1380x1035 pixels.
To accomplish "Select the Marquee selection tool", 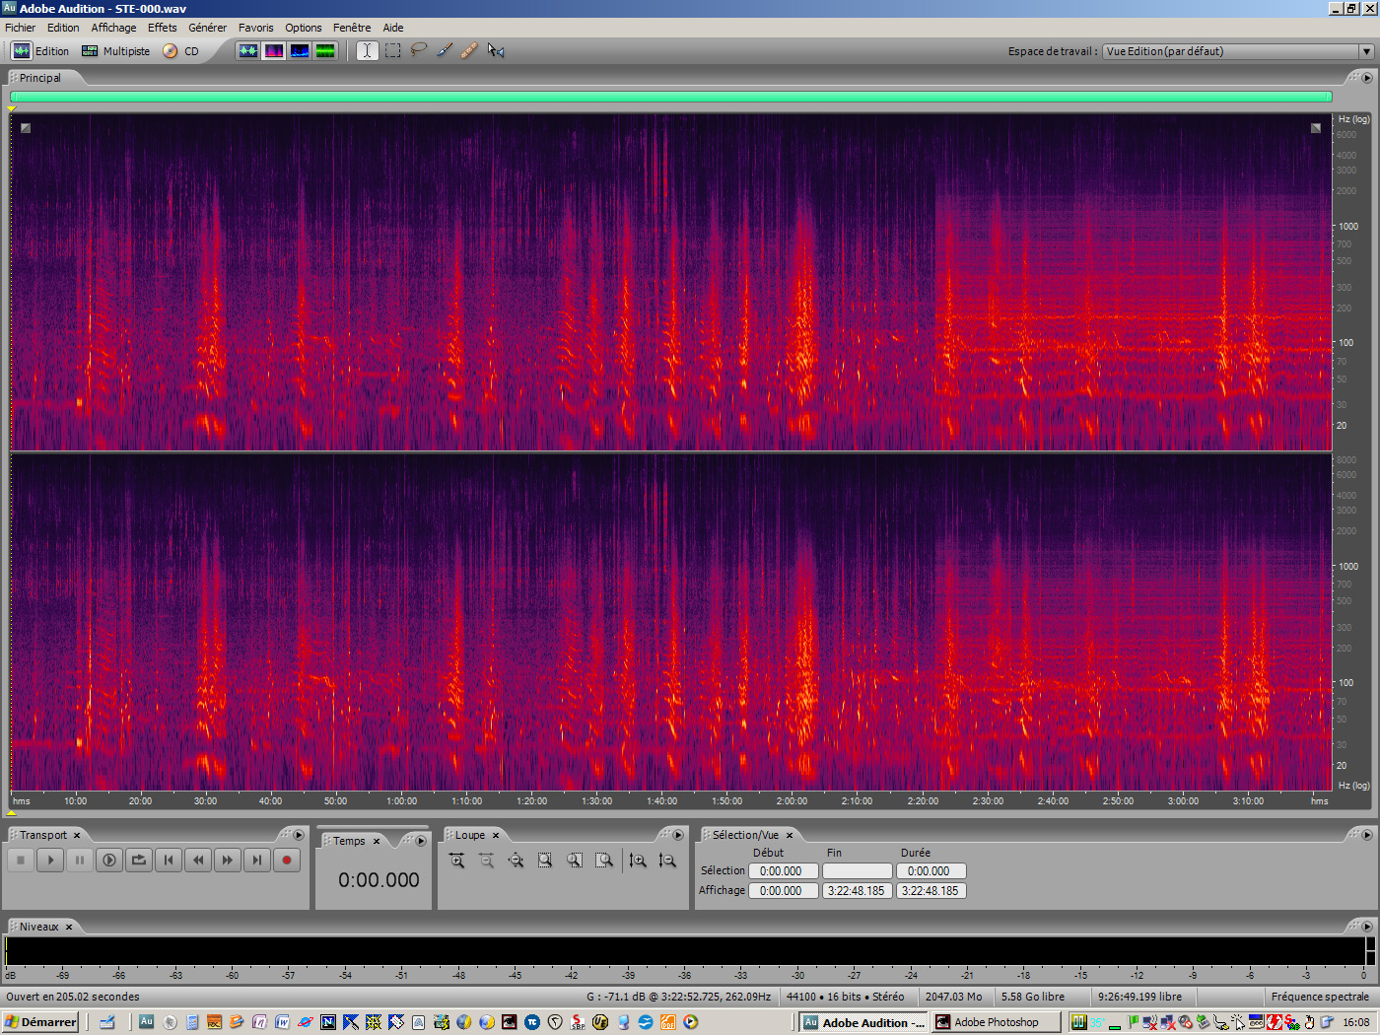I will click(393, 50).
